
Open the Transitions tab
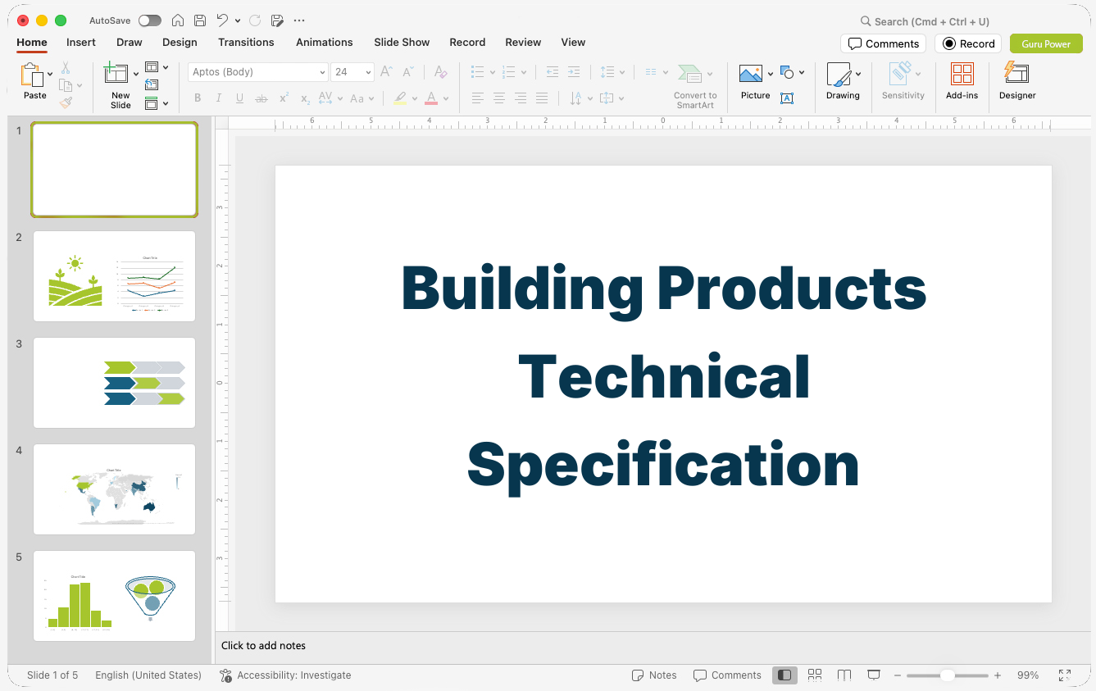246,42
